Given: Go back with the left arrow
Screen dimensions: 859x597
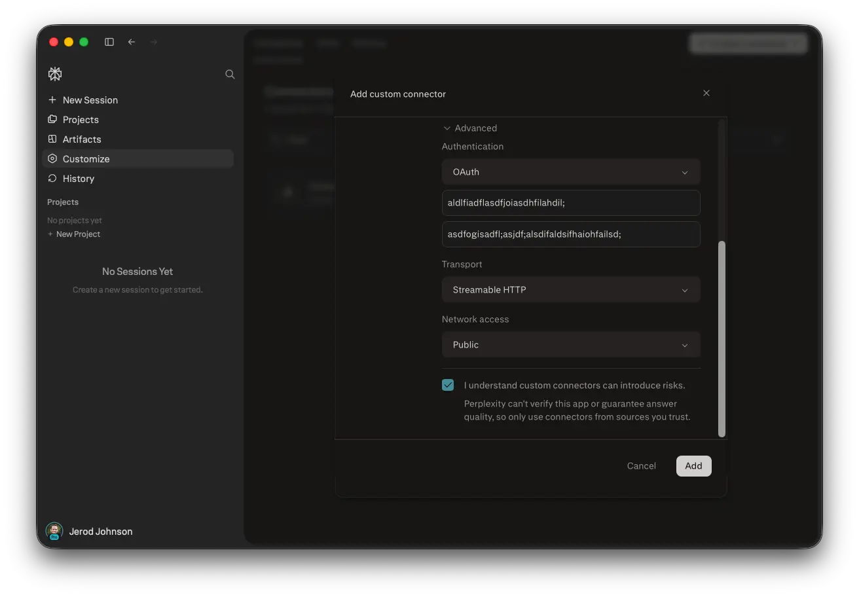Looking at the screenshot, I should point(132,42).
